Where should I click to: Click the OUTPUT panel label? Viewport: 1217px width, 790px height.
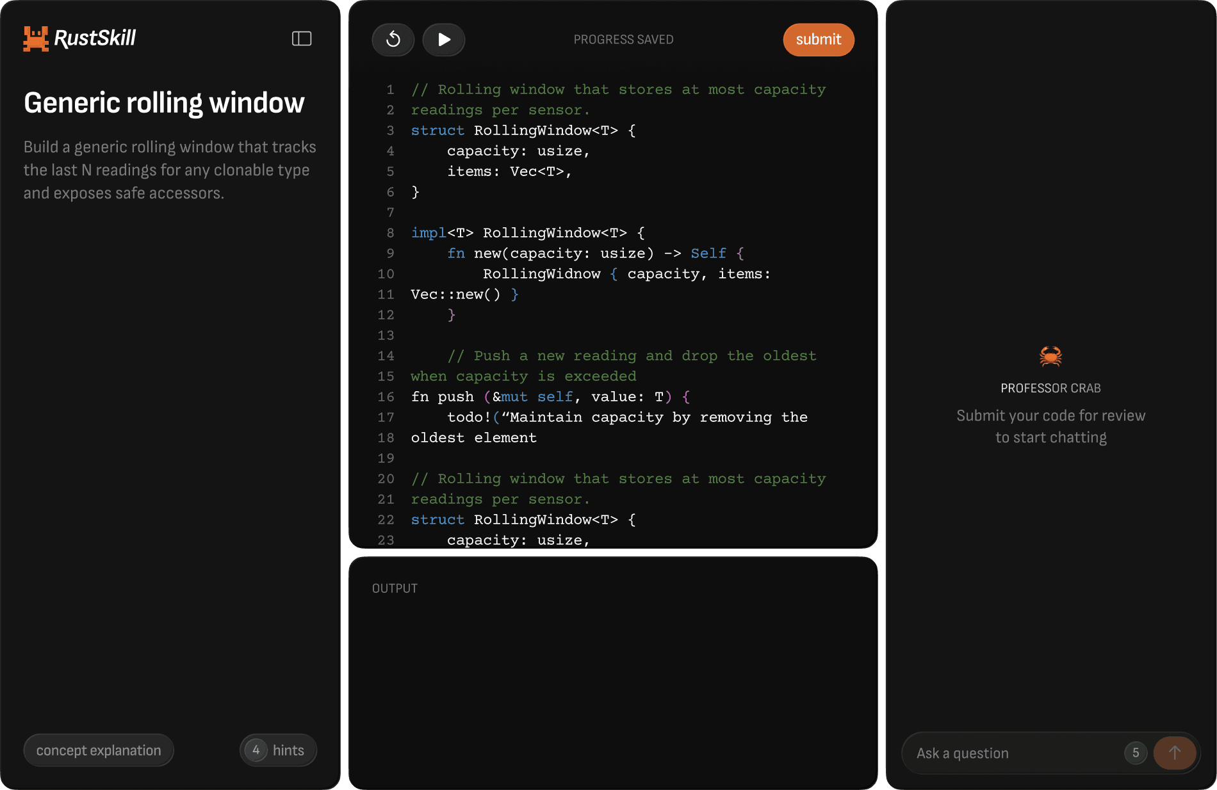pyautogui.click(x=395, y=588)
